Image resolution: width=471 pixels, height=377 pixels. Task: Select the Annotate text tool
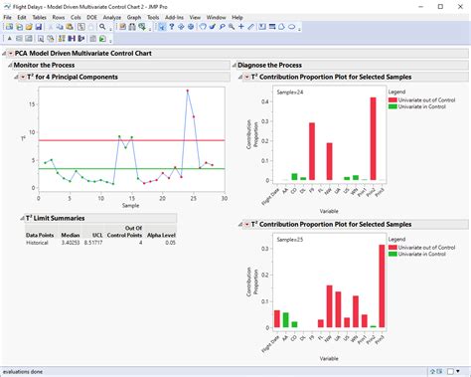[x=262, y=27]
